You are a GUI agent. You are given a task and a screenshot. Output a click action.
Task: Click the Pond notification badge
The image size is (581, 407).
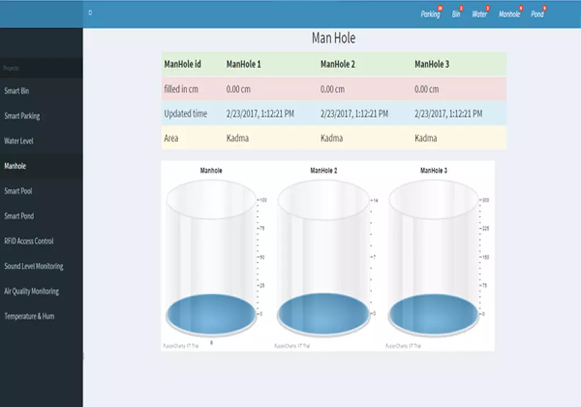coord(544,9)
